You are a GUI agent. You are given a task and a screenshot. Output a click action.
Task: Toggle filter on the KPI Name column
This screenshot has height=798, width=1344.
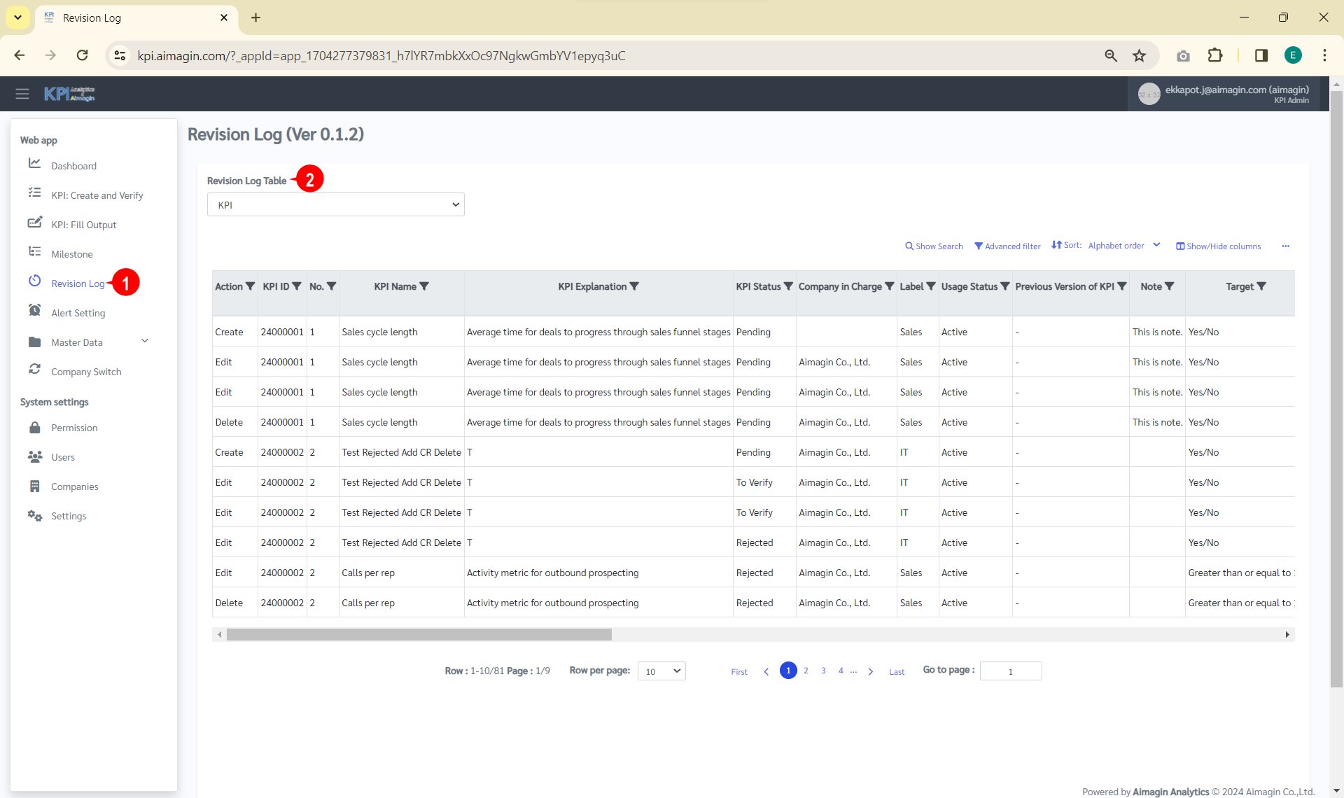(424, 286)
